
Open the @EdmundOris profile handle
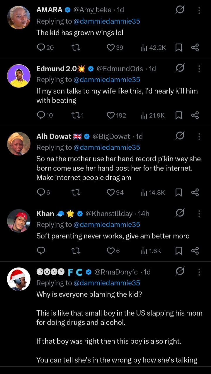(120, 69)
